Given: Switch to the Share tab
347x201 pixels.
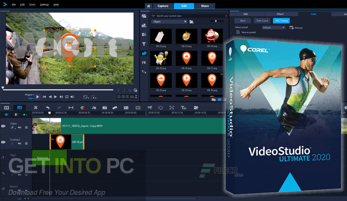Looking at the screenshot, I should [x=205, y=6].
